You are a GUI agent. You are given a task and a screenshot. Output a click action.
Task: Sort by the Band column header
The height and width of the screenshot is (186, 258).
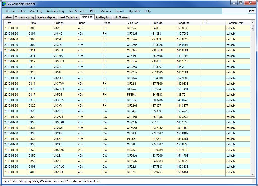click(90, 23)
